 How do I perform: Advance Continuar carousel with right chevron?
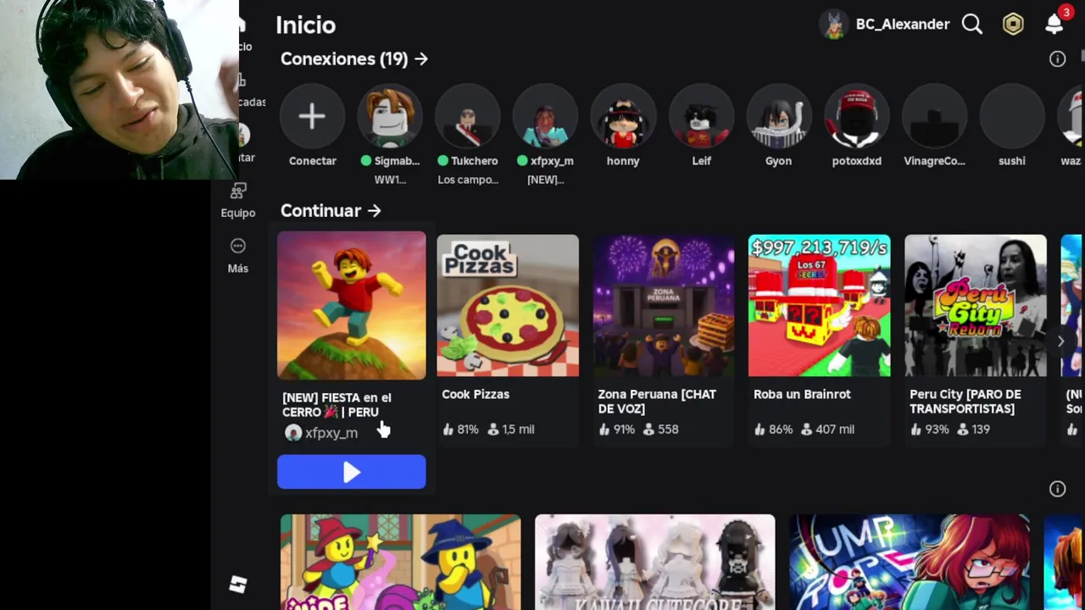pyautogui.click(x=1060, y=341)
